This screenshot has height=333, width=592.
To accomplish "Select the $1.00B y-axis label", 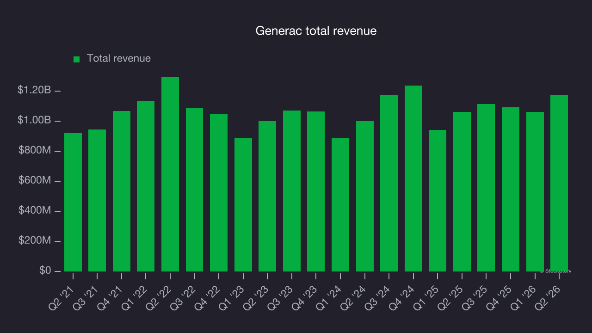I will tap(34, 120).
